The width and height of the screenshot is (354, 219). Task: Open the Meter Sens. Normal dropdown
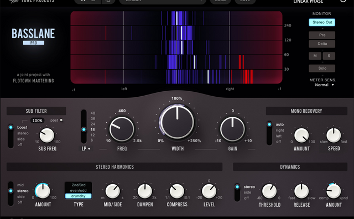(x=324, y=85)
